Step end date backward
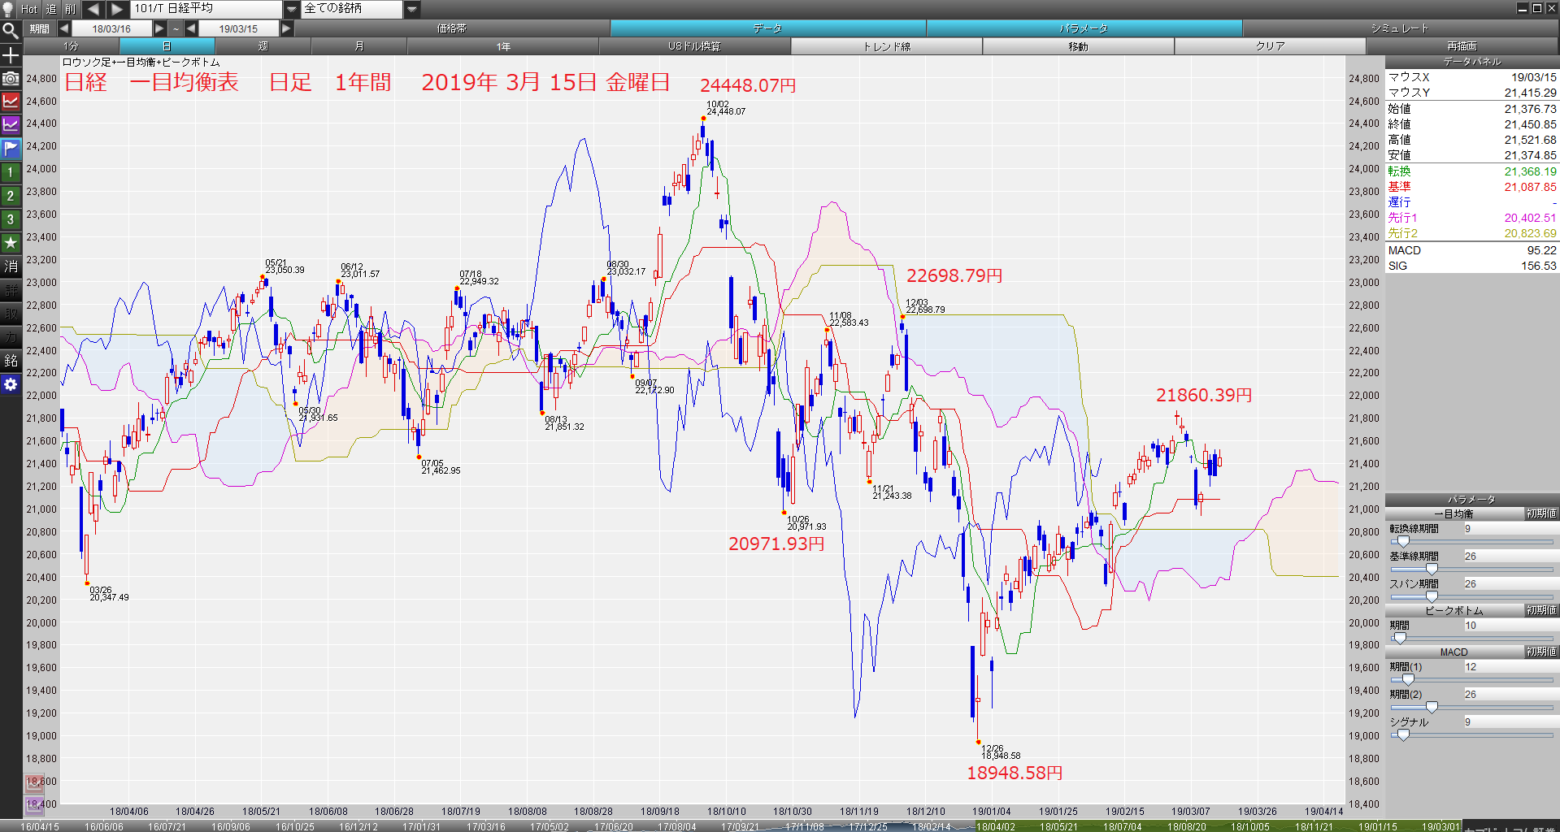The height and width of the screenshot is (832, 1560). point(191,28)
